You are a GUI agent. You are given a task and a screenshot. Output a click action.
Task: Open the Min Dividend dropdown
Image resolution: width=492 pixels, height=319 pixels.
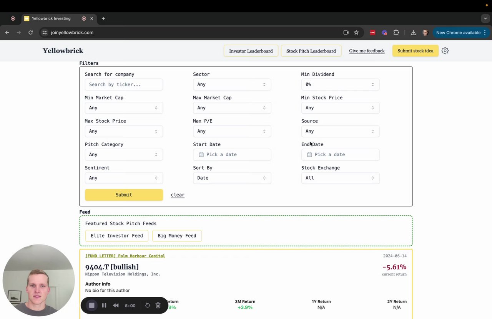tap(340, 84)
